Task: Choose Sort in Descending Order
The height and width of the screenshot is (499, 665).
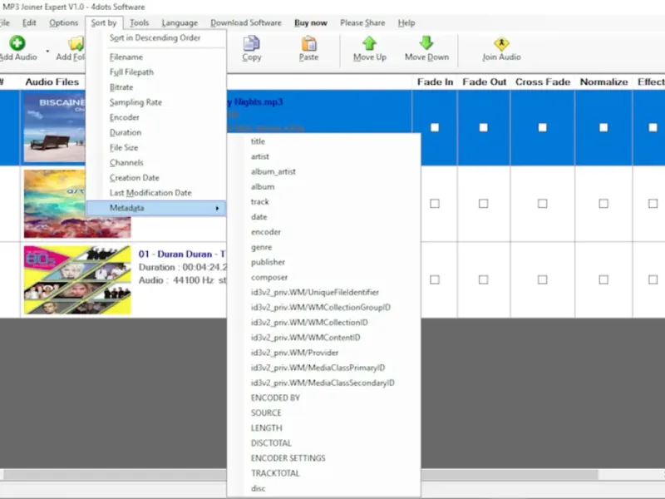Action: click(x=155, y=37)
